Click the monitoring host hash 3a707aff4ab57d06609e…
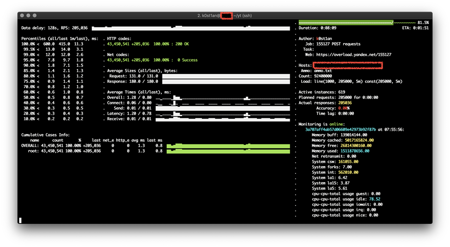 pyautogui.click(x=341, y=130)
